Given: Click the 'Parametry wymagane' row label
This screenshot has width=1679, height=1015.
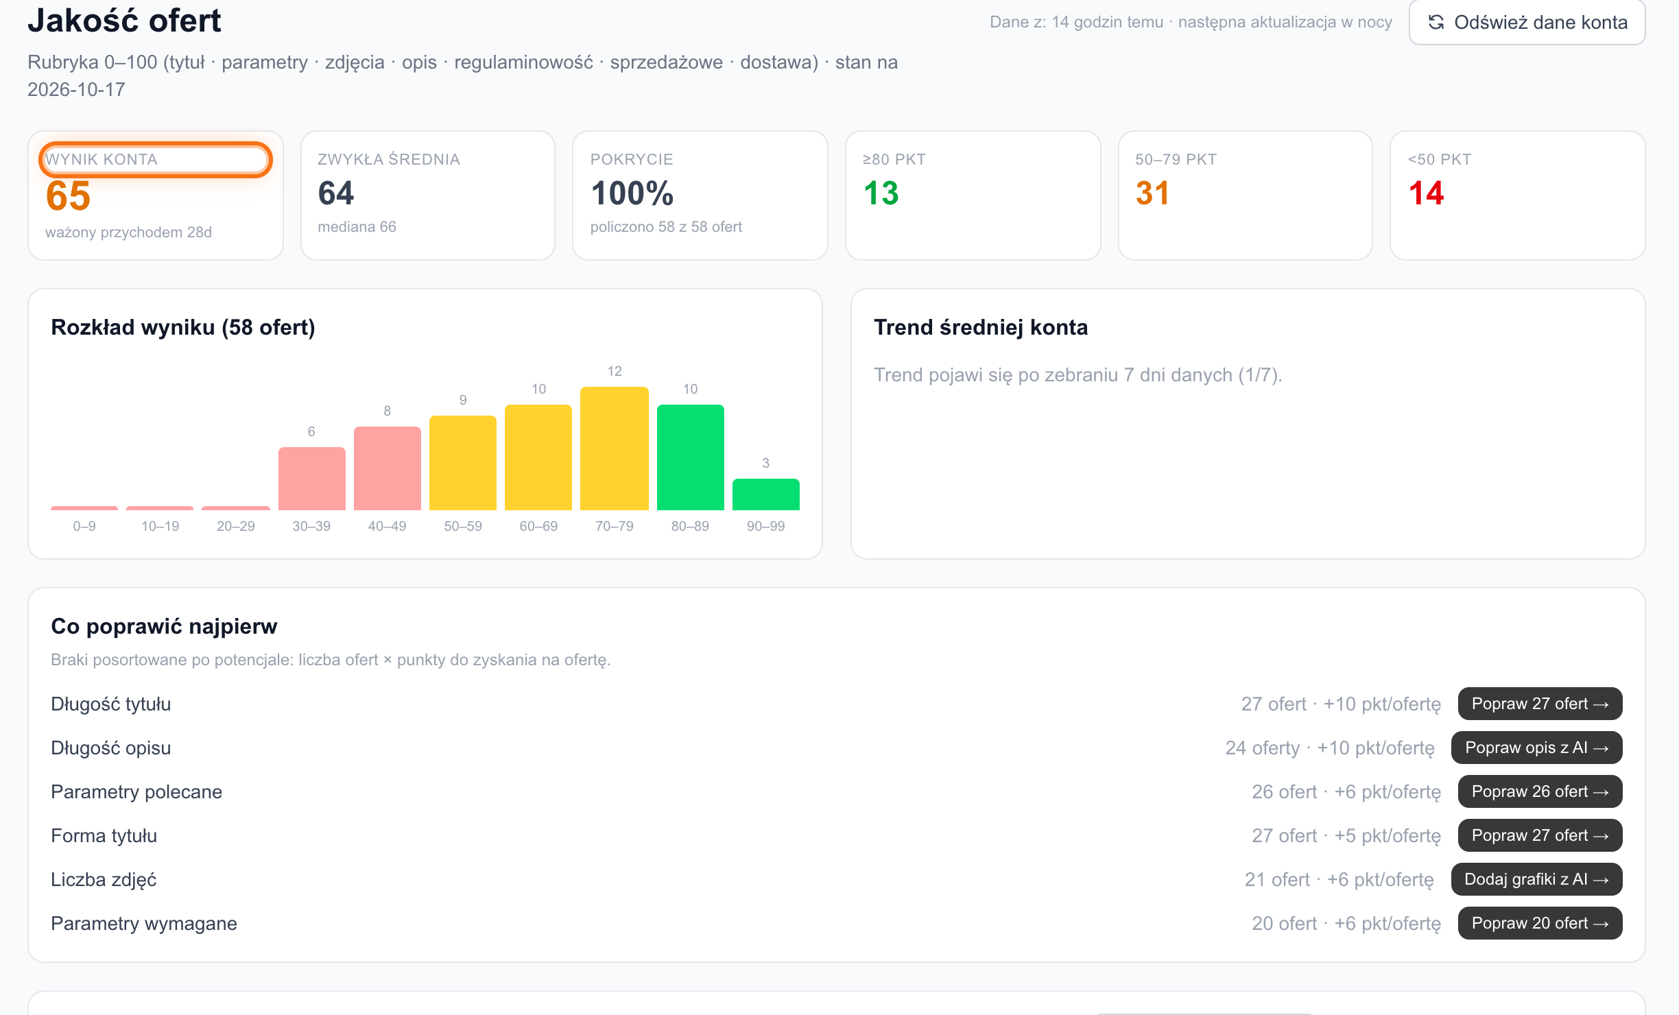Looking at the screenshot, I should click(144, 924).
